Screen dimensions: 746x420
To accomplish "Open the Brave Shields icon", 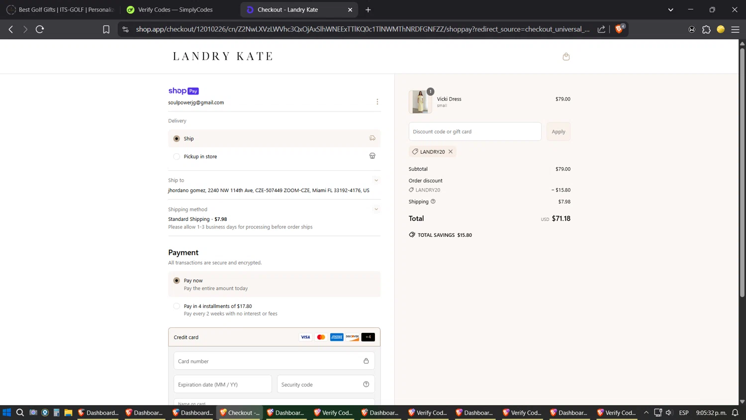I will point(619,29).
